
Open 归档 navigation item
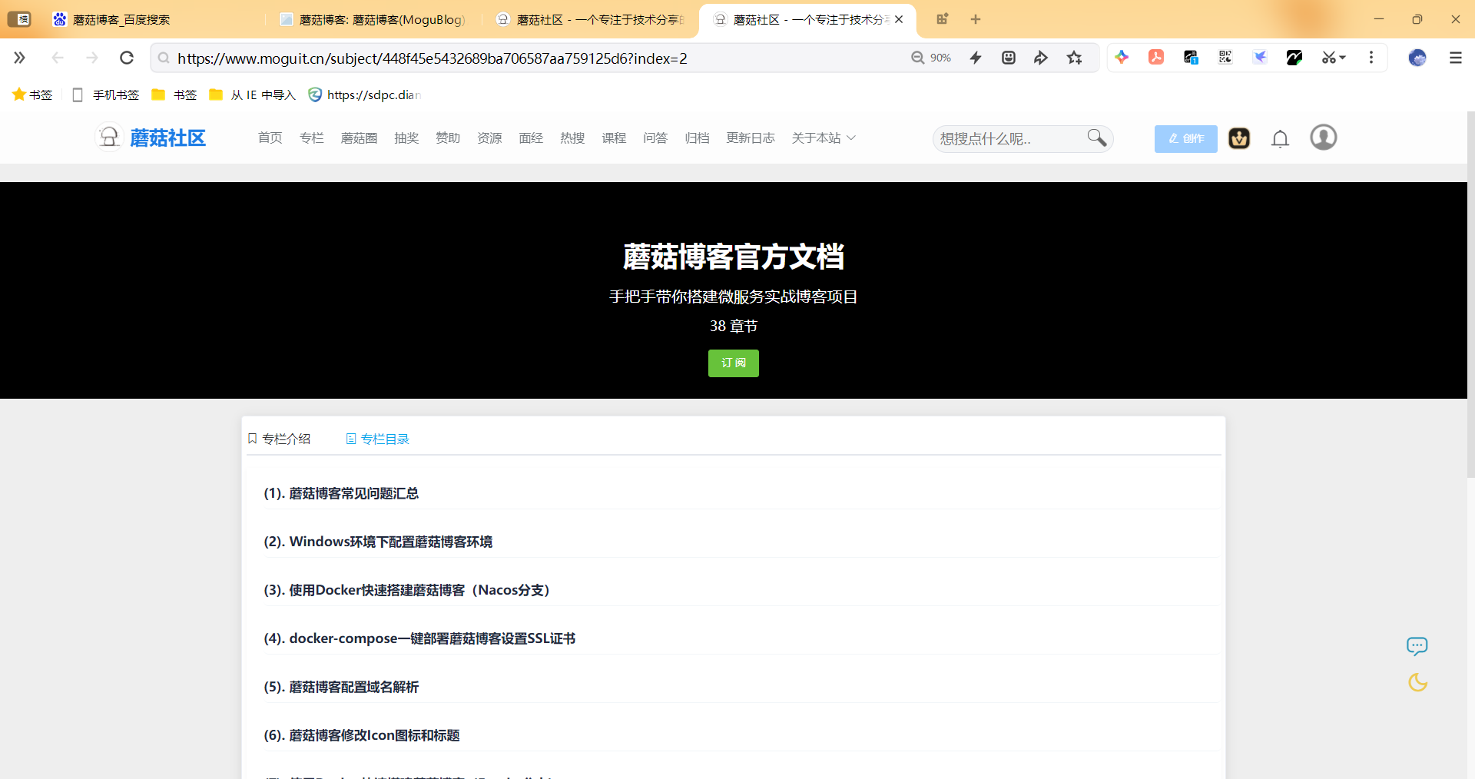pos(697,138)
